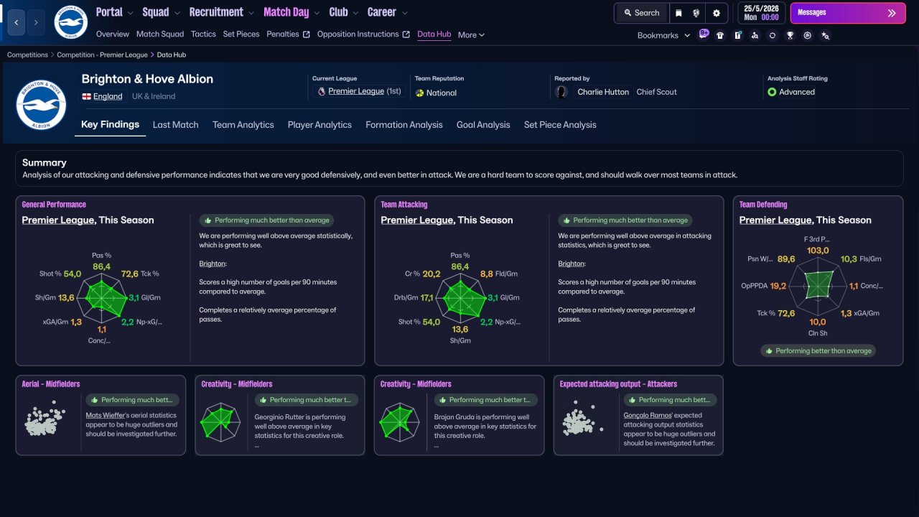Open the Overview submenu item
The width and height of the screenshot is (919, 517).
[113, 34]
